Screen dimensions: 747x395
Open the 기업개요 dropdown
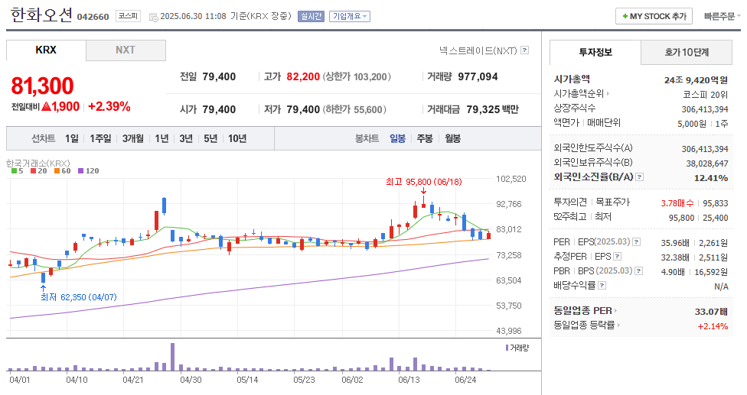[350, 16]
